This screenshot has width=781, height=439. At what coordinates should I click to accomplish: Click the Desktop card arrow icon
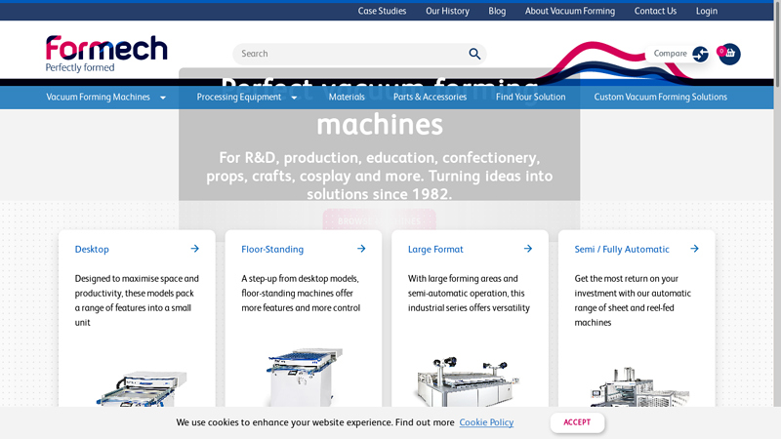[195, 249]
